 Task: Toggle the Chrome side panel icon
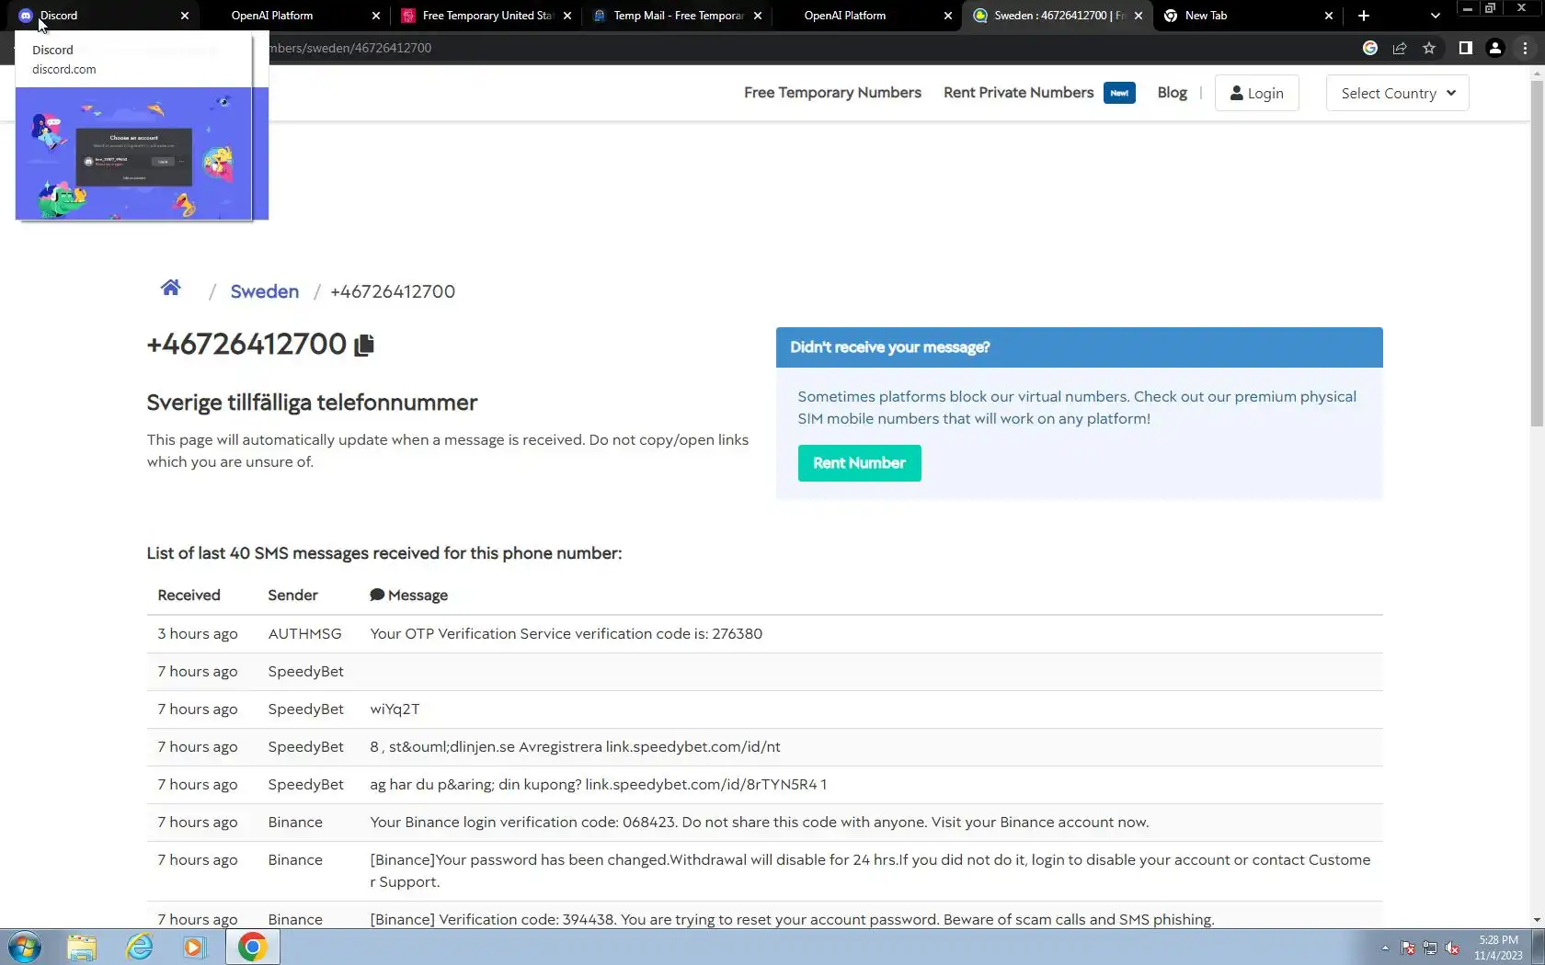click(x=1466, y=48)
